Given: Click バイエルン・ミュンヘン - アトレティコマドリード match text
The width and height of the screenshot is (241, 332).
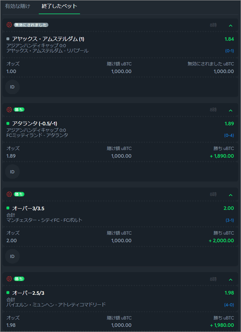Looking at the screenshot, I should [56, 305].
